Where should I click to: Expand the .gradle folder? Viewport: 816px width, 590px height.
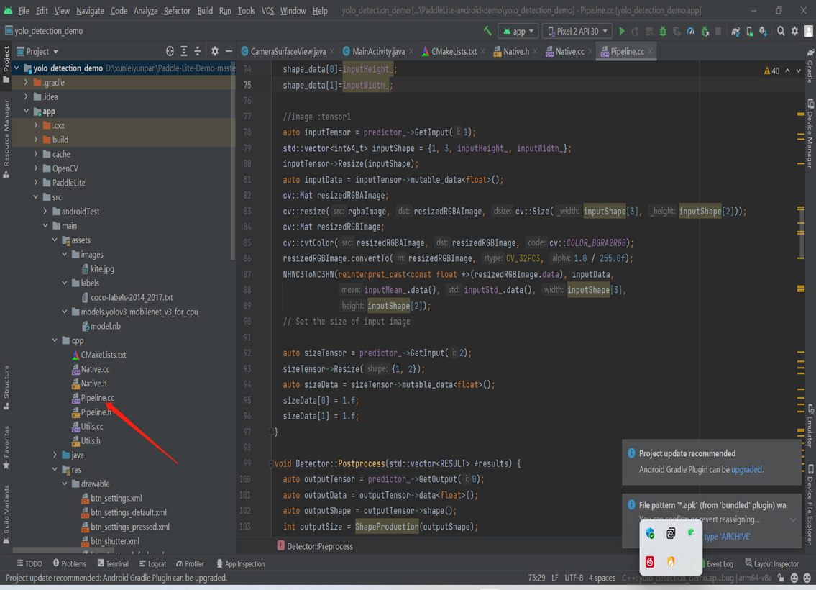[26, 82]
